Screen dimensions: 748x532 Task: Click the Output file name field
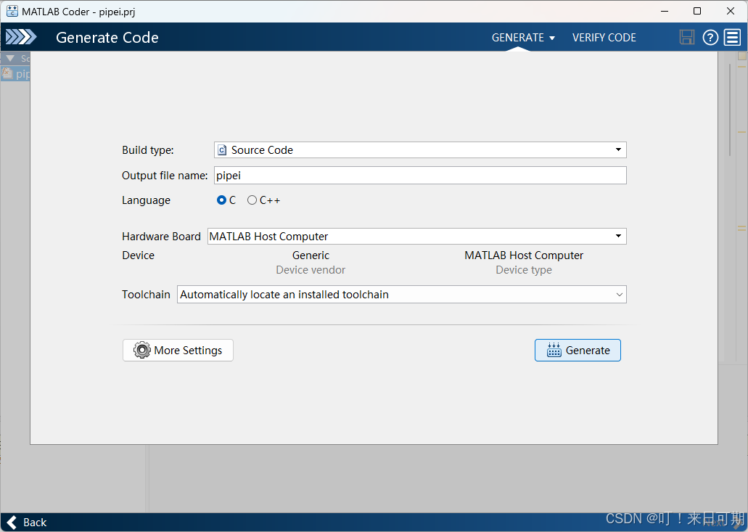click(420, 175)
